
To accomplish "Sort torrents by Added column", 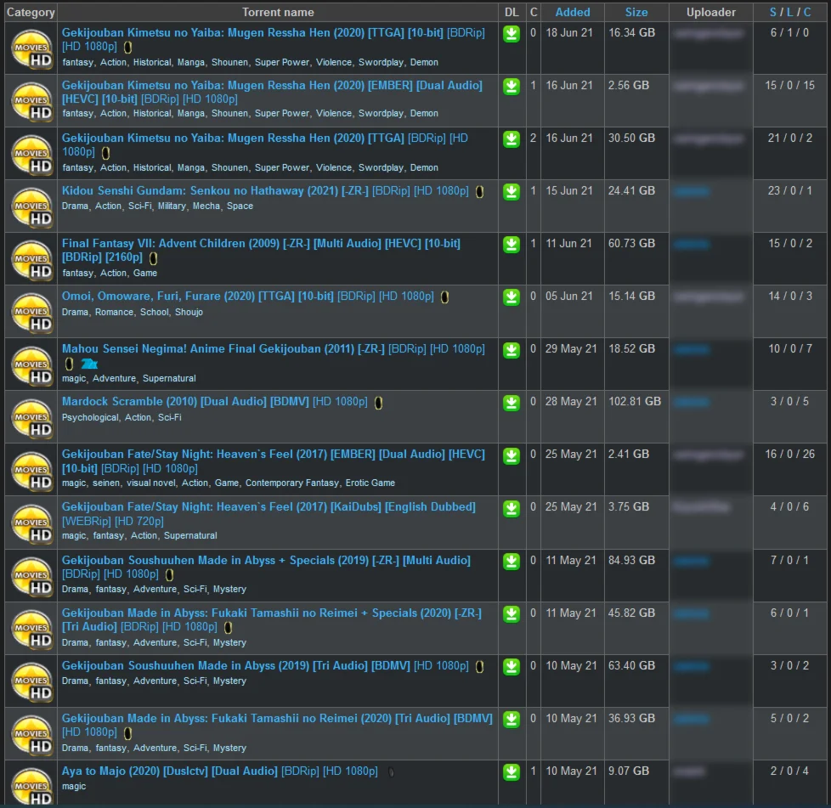I will pyautogui.click(x=573, y=12).
